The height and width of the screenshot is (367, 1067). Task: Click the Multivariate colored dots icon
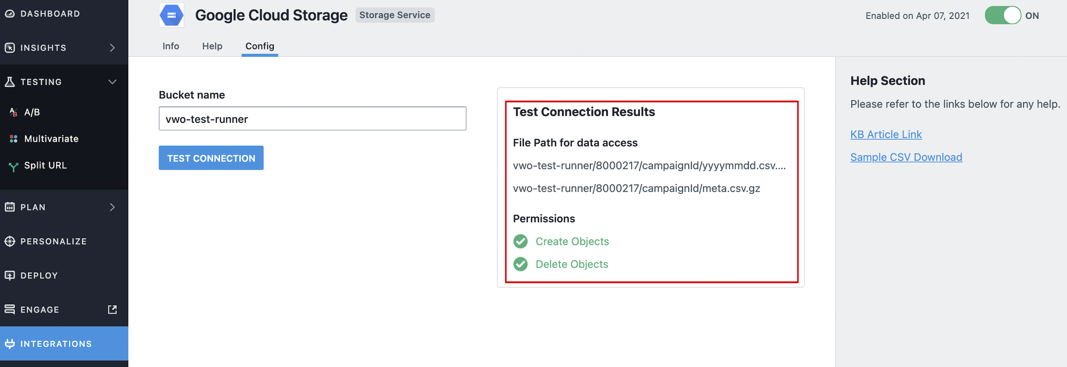pos(13,139)
